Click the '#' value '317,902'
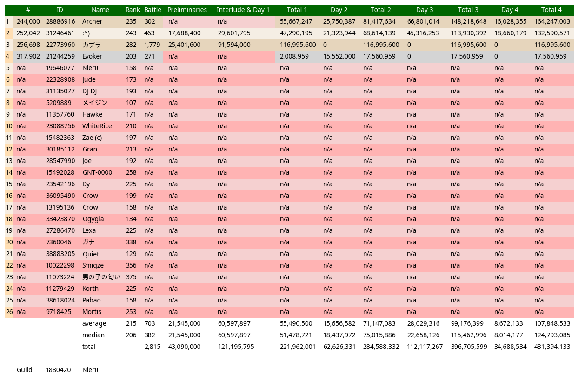Viewport: 578px width, 381px height. click(28, 56)
